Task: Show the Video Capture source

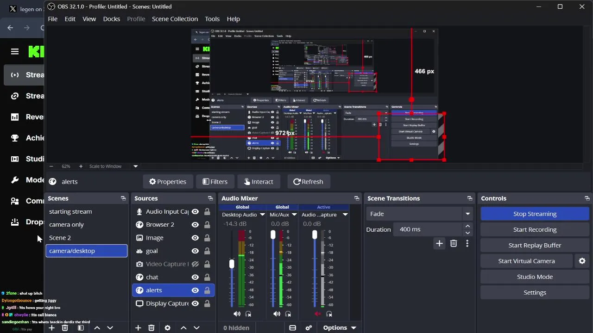Action: pos(195,264)
